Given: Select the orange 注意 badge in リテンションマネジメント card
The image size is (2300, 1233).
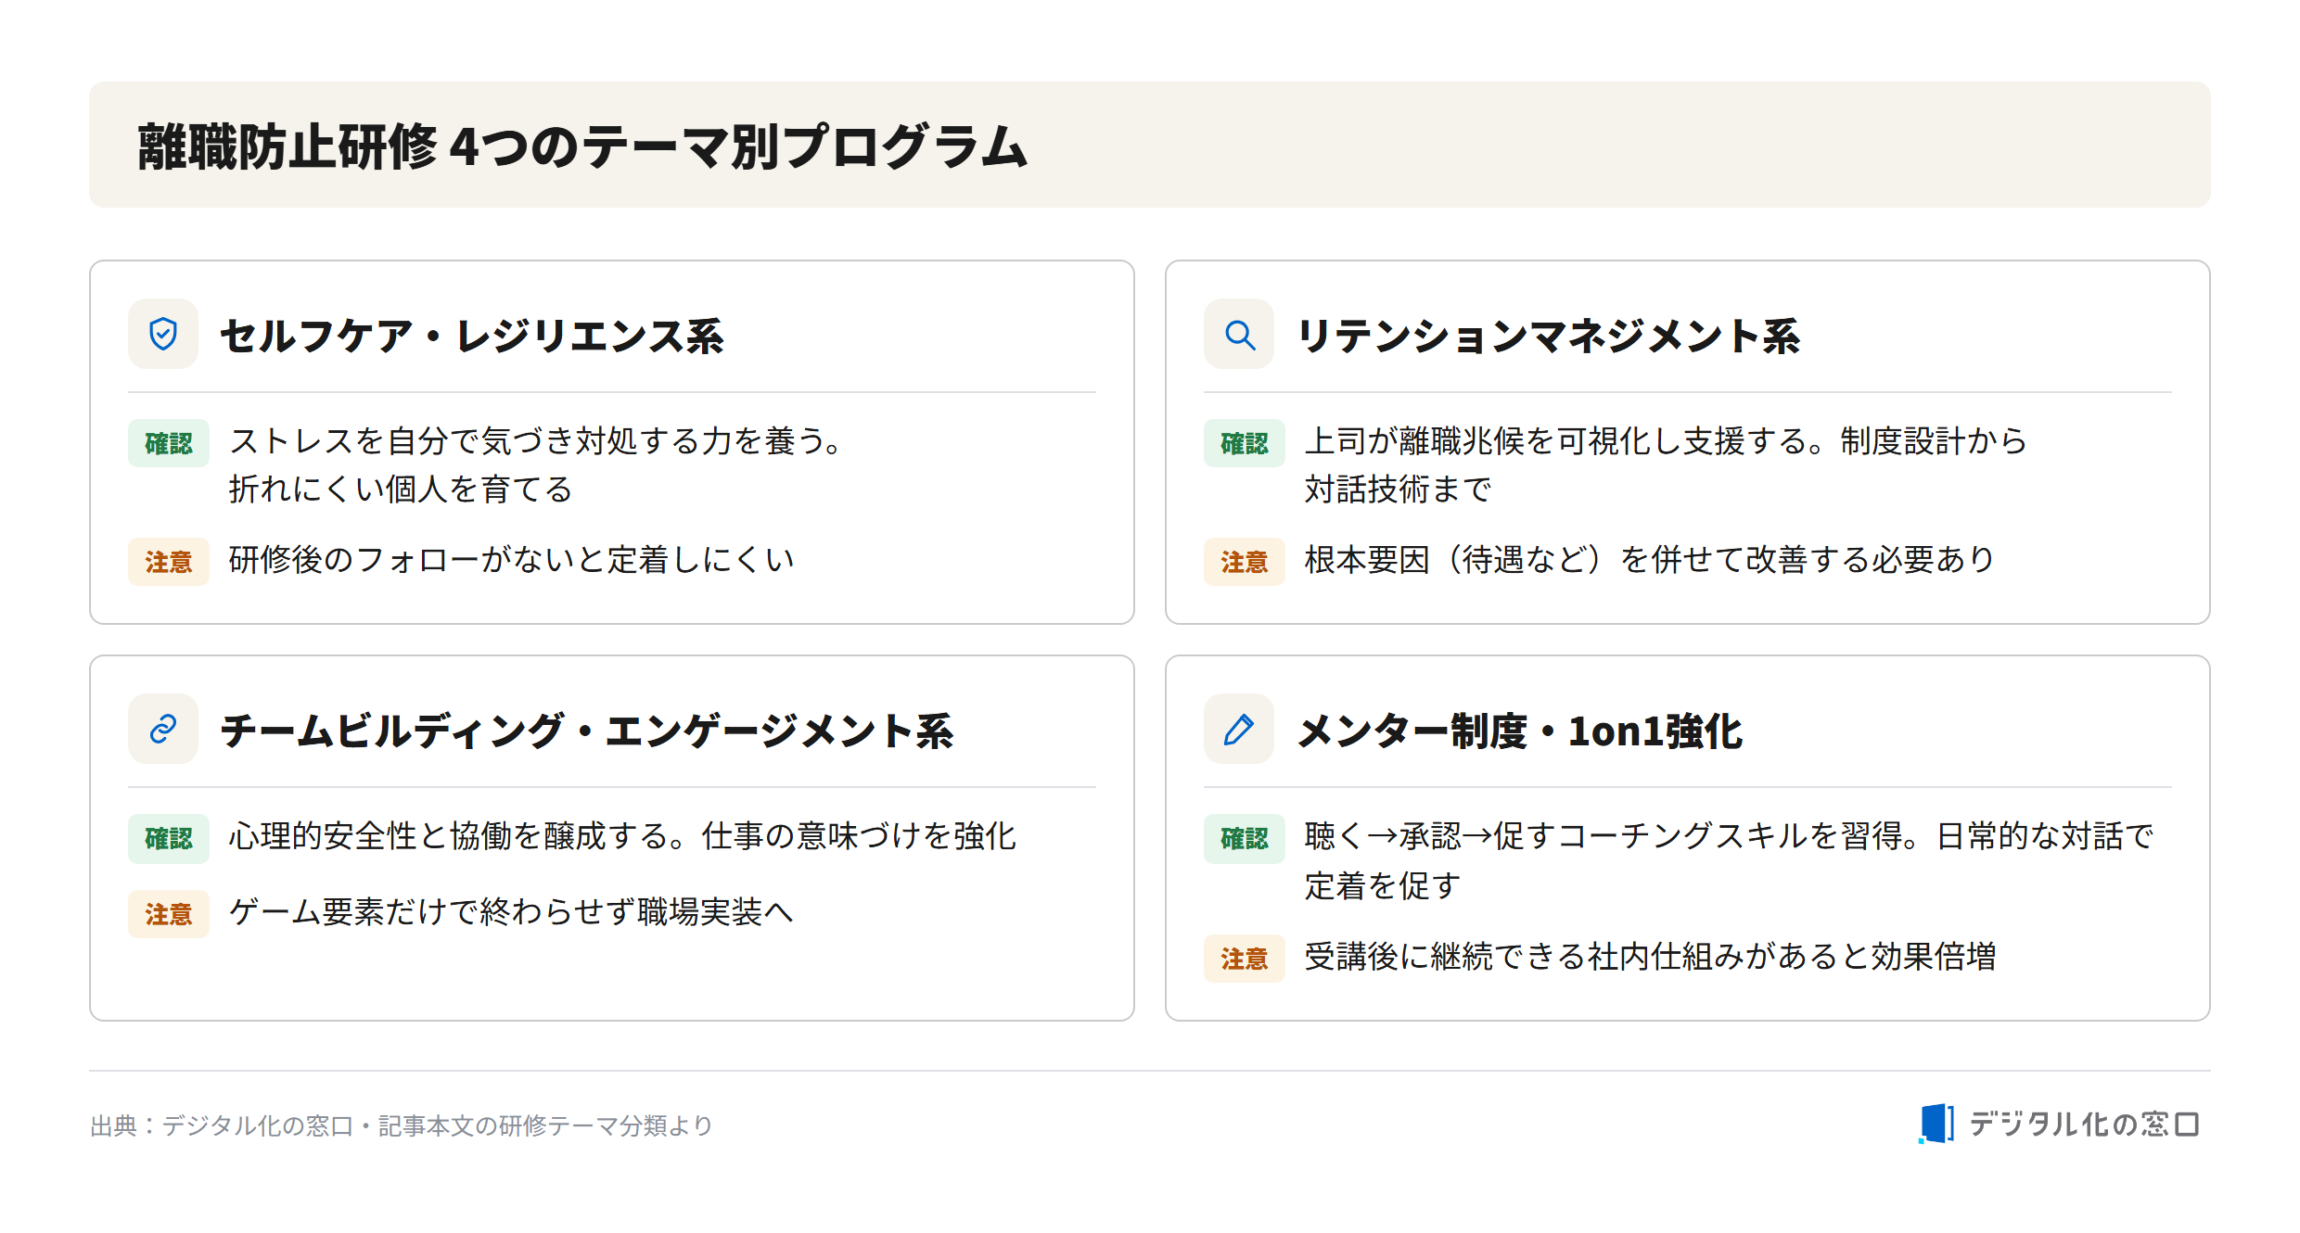Looking at the screenshot, I should click(1245, 562).
